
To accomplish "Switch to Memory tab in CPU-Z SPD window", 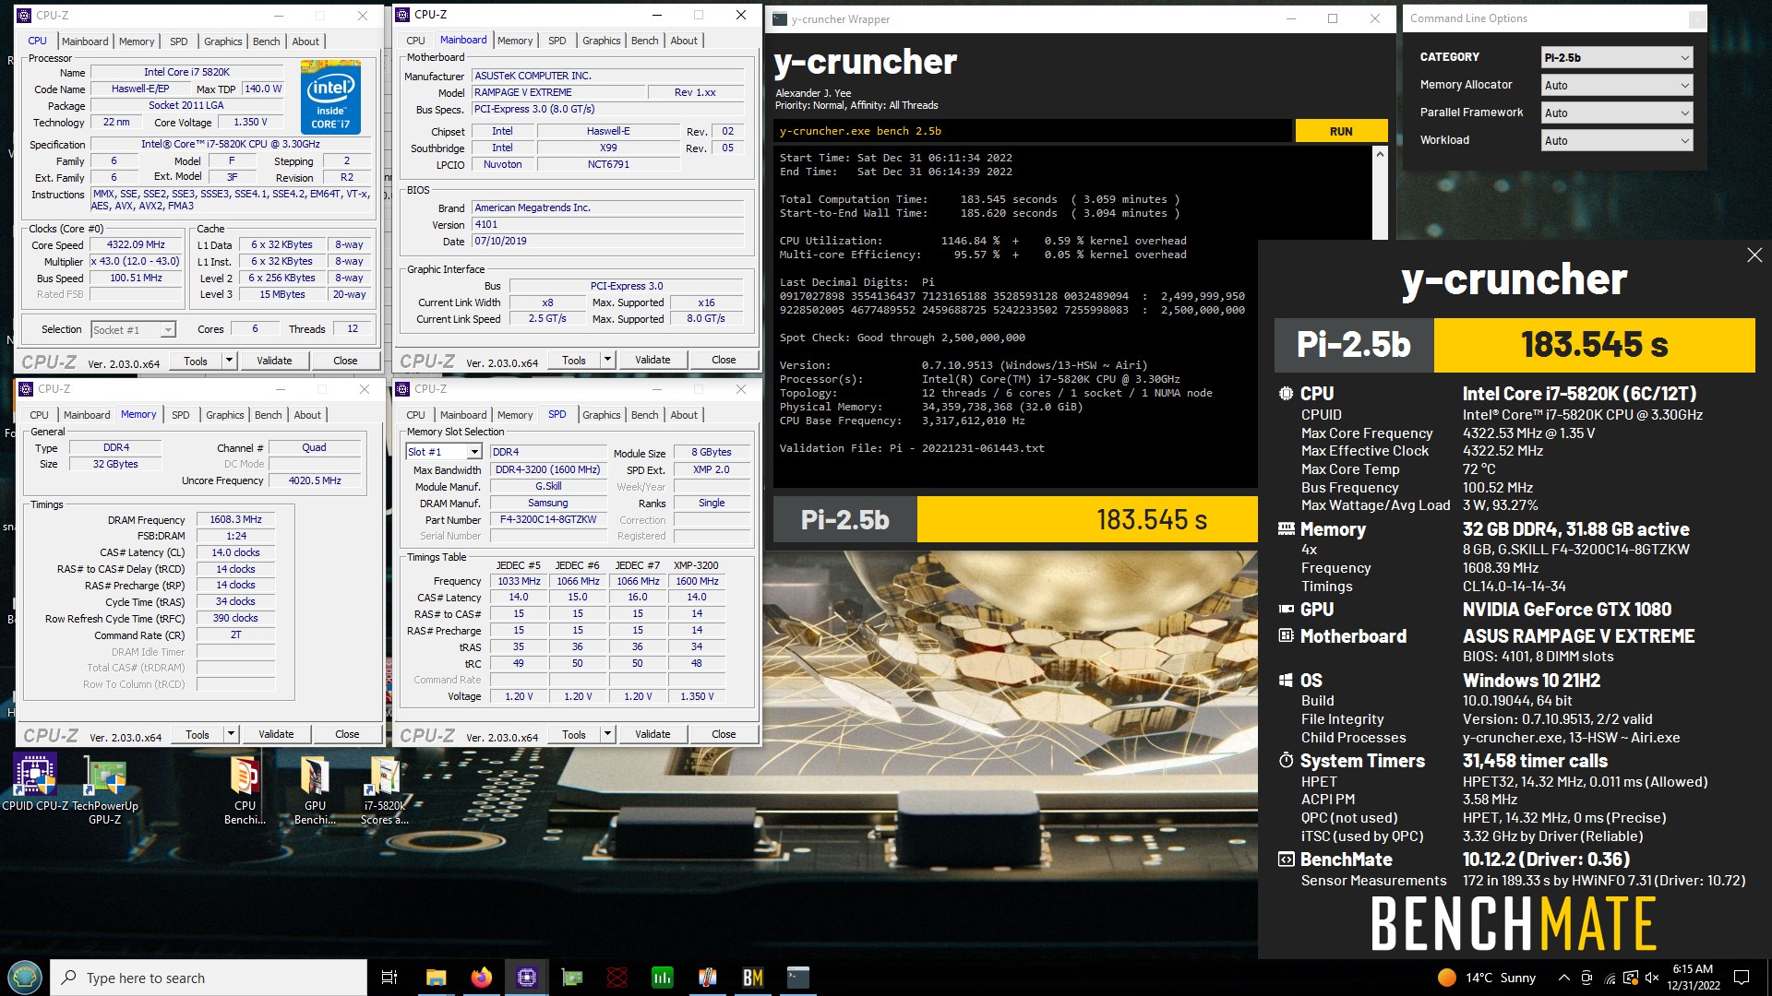I will point(515,415).
